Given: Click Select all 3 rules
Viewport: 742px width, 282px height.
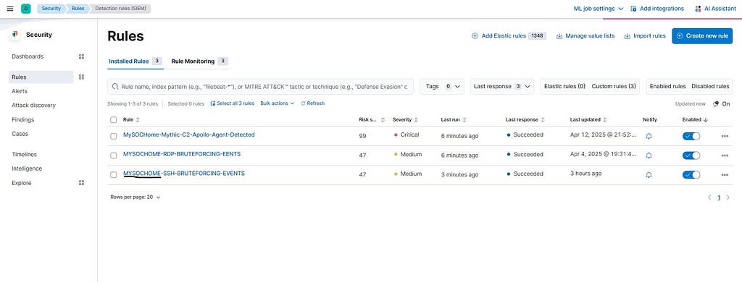Looking at the screenshot, I should [232, 103].
